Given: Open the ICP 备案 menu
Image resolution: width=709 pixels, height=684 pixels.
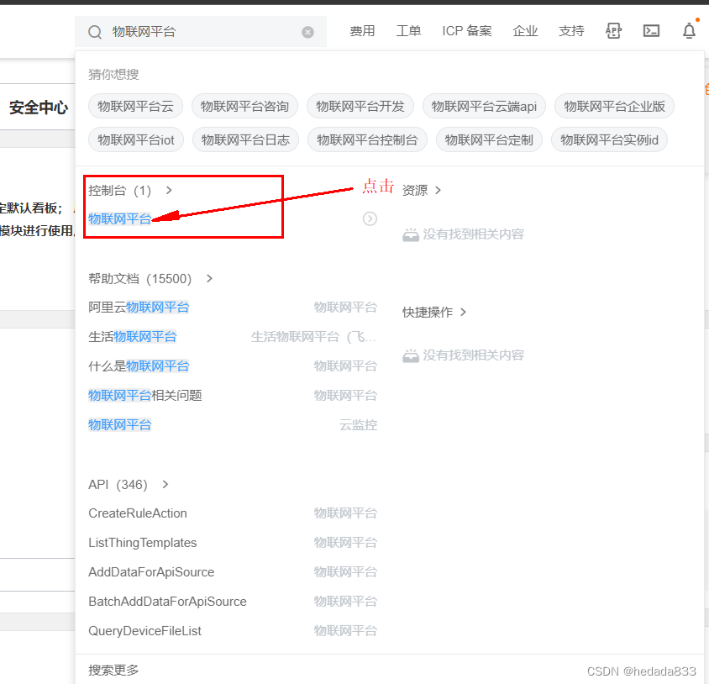Looking at the screenshot, I should pyautogui.click(x=467, y=31).
